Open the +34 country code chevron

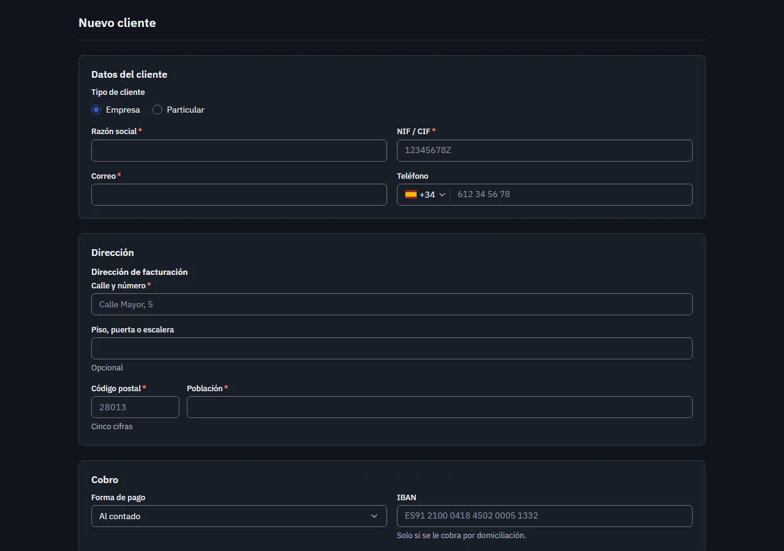tap(442, 195)
